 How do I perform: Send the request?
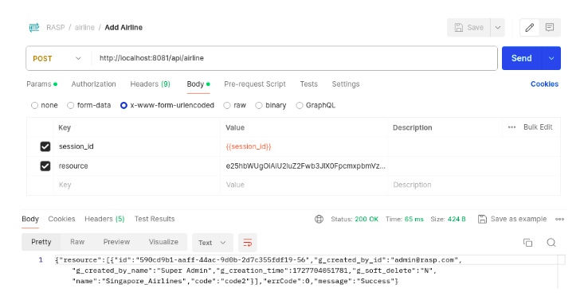(521, 58)
